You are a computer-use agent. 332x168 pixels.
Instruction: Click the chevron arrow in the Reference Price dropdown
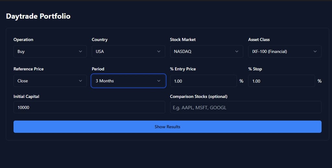80,81
